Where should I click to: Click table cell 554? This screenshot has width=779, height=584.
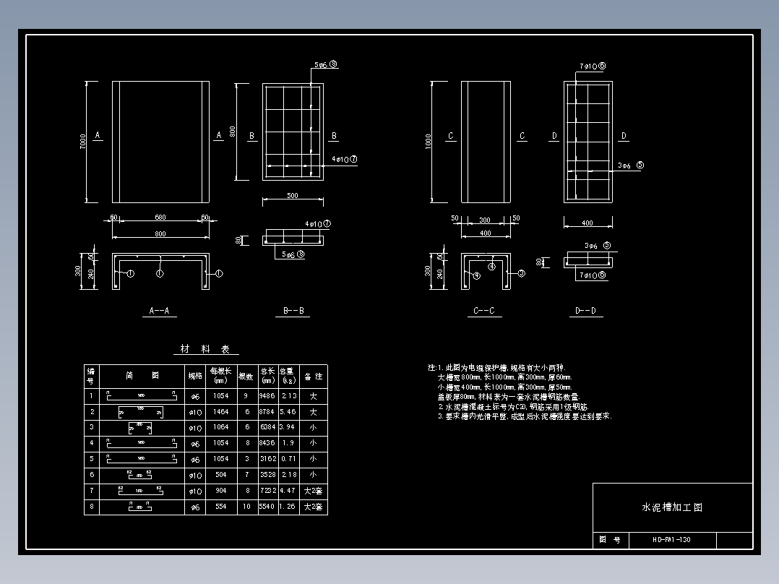(x=221, y=507)
